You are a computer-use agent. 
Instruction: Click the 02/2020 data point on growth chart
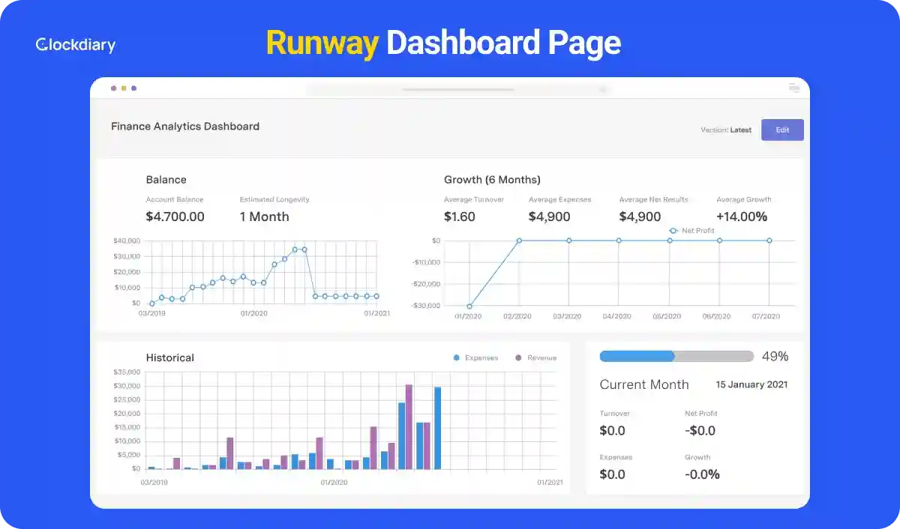click(519, 241)
